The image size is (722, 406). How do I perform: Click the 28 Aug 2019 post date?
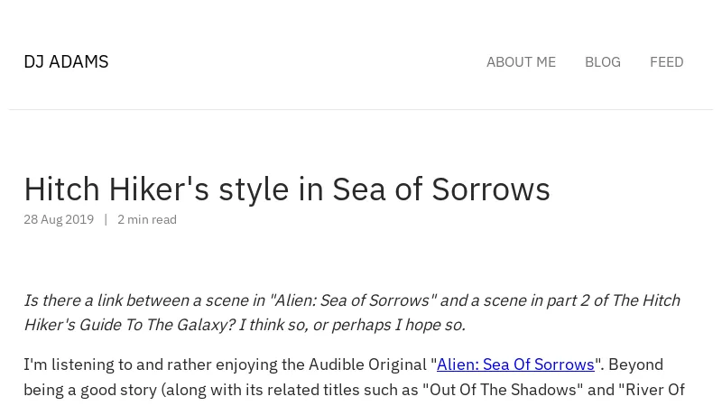point(59,219)
